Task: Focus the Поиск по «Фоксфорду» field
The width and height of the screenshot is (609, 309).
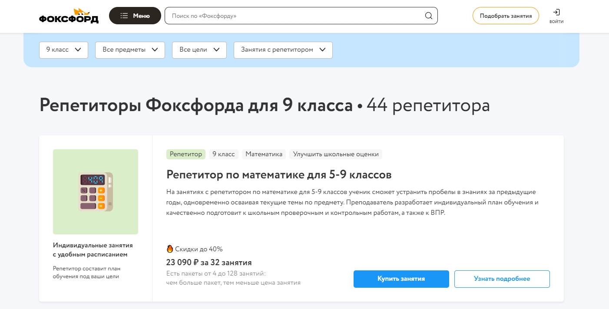Action: pyautogui.click(x=301, y=16)
